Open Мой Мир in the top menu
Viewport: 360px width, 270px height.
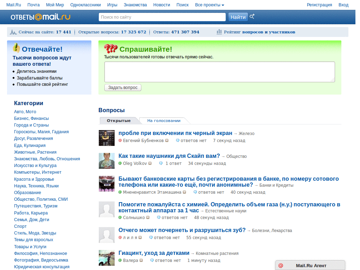pyautogui.click(x=55, y=5)
